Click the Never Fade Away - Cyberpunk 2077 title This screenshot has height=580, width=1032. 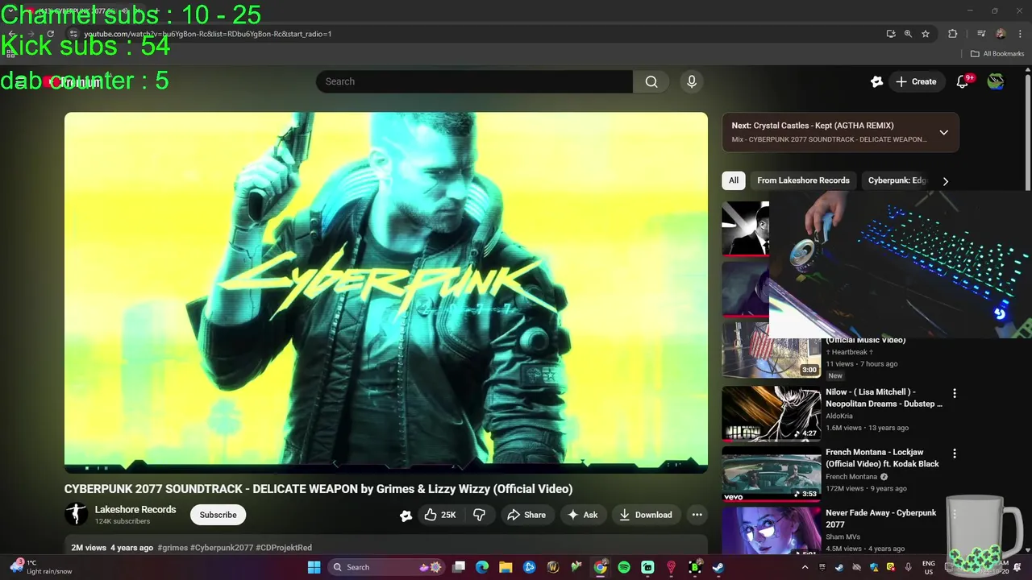click(x=880, y=518)
